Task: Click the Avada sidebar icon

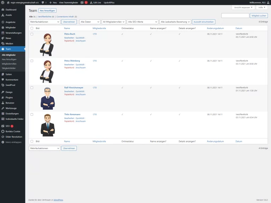Action: pyautogui.click(x=3, y=15)
